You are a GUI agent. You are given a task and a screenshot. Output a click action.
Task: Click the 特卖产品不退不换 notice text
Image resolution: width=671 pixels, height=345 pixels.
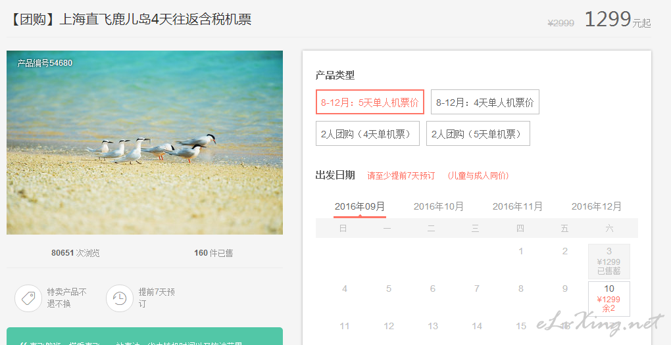click(66, 298)
